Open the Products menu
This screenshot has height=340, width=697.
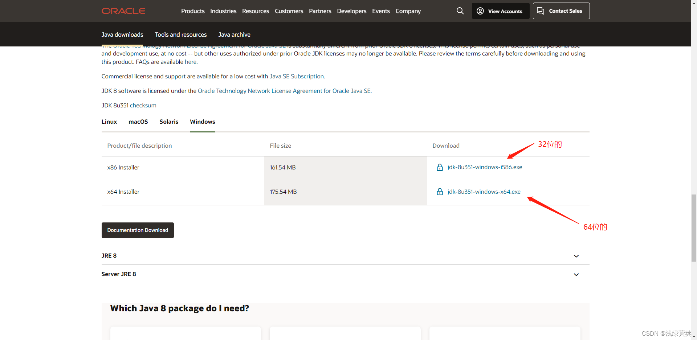pos(193,11)
